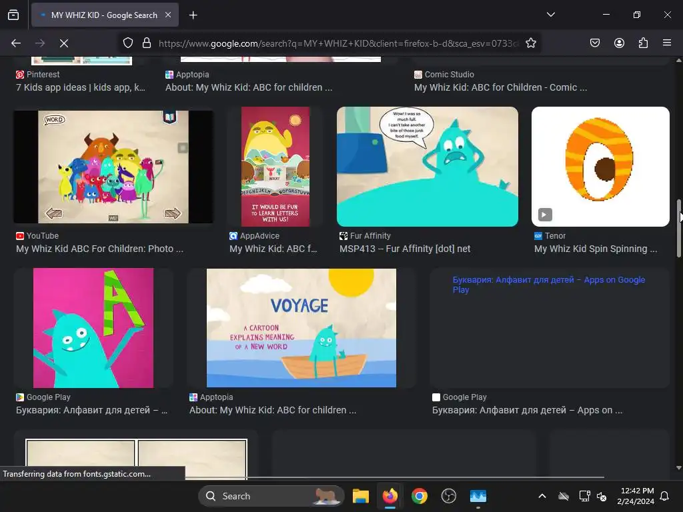The image size is (683, 512).
Task: Open the network status tray icon
Action: coord(584,496)
